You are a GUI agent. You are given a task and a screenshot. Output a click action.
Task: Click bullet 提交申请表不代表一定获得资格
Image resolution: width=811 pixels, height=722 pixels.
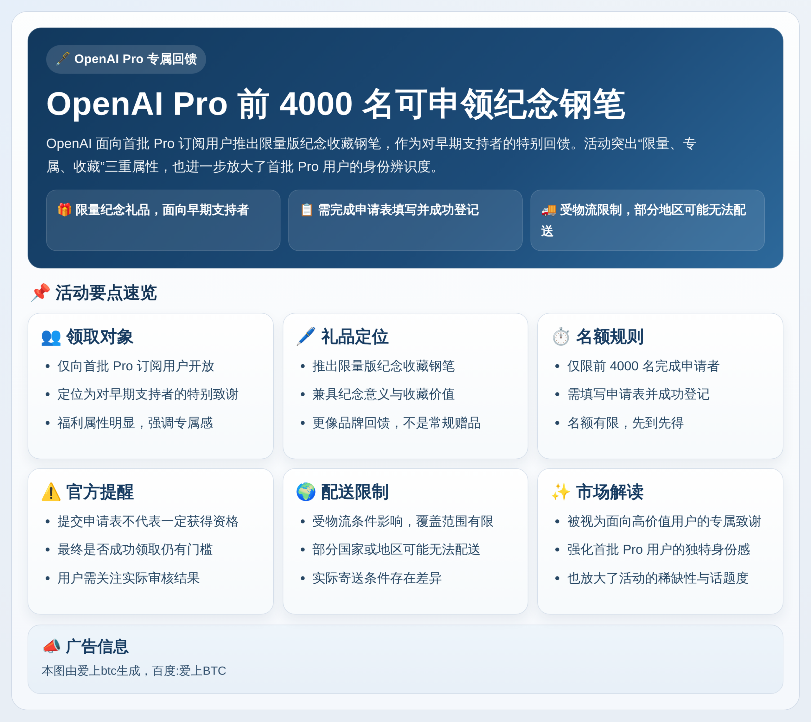coord(148,521)
